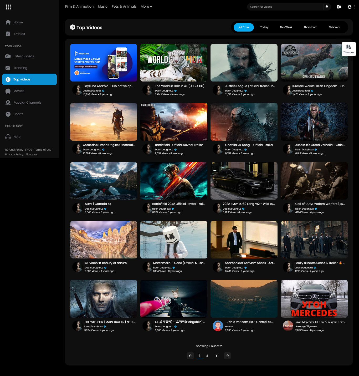Screen dimensions: 359x376
Task: Click avatar beside THE WITCHER trailer
Action: (x=77, y=326)
